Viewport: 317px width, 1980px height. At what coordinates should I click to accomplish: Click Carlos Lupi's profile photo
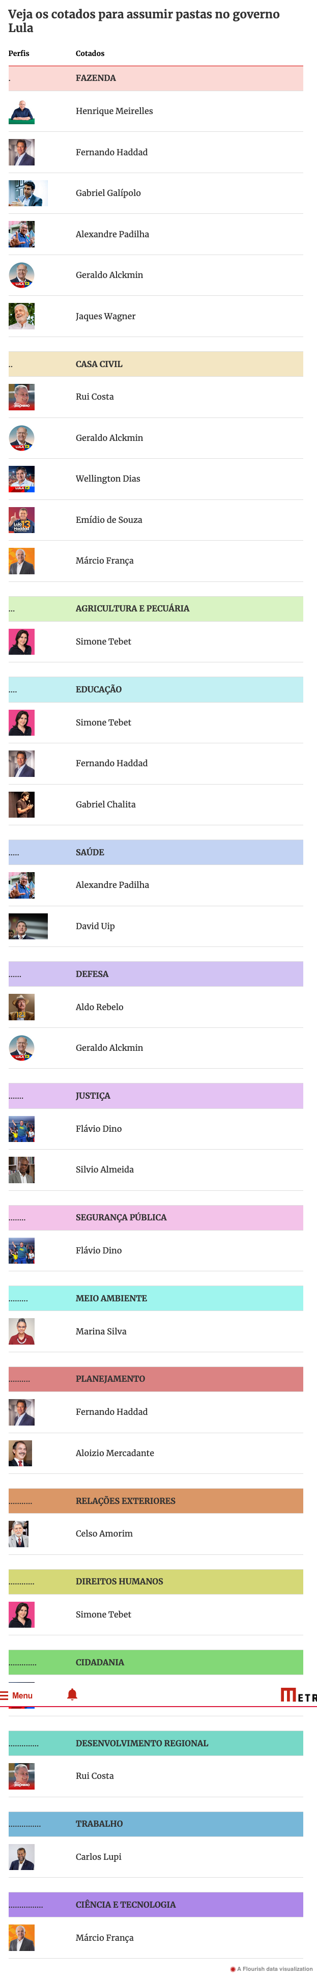click(21, 1857)
